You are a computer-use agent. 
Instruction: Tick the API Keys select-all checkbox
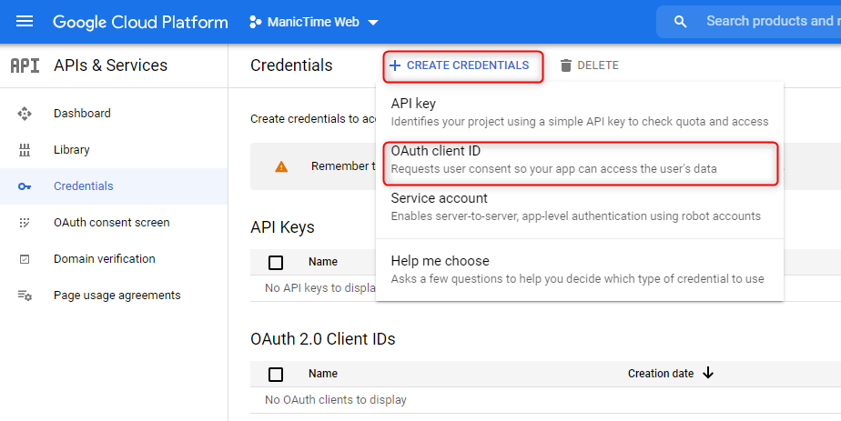pos(276,263)
